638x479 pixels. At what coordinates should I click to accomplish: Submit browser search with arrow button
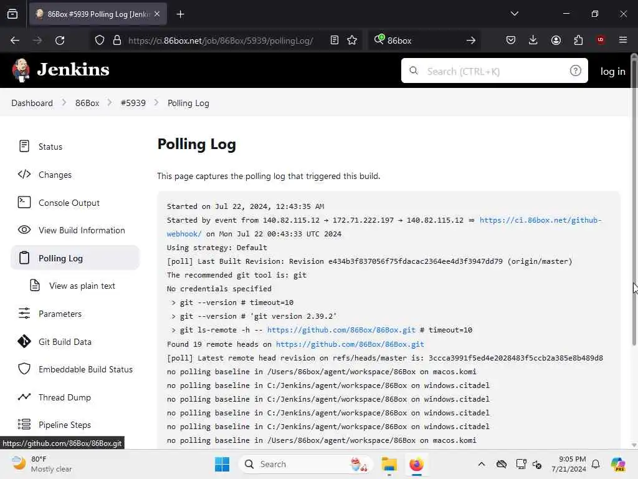[x=471, y=41]
